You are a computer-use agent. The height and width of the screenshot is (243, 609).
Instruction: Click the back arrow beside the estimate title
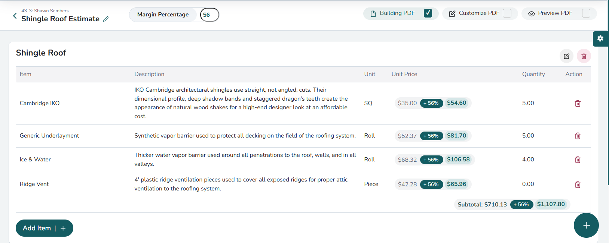15,16
